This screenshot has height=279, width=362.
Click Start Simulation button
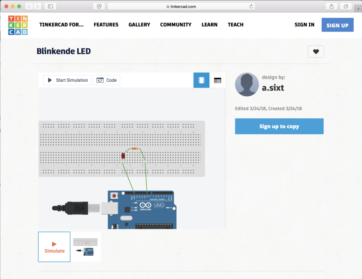[x=68, y=80]
